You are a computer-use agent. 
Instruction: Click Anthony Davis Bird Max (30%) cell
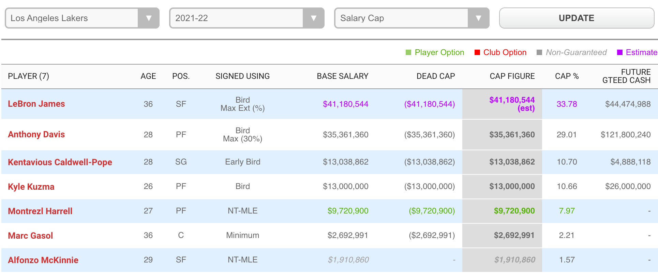click(x=243, y=135)
